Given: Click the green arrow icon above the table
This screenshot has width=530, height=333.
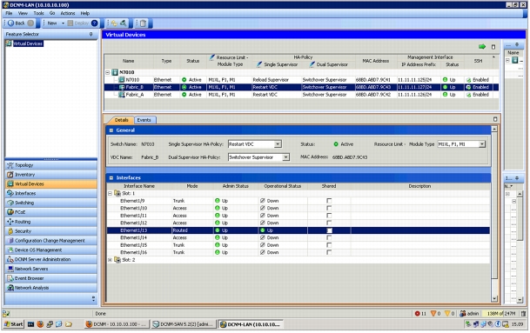Looking at the screenshot, I should [x=482, y=47].
